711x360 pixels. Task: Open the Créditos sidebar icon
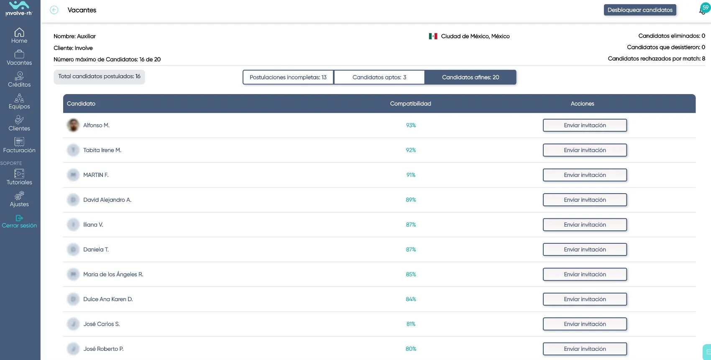pyautogui.click(x=19, y=76)
